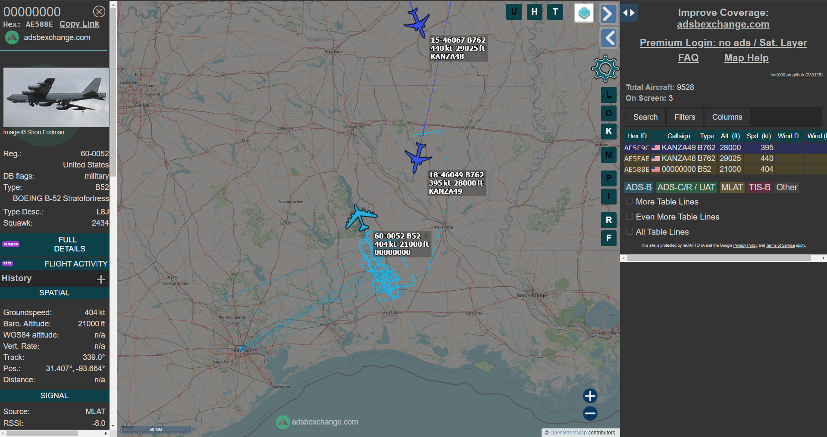Toggle the L labels button
827x437 pixels.
[609, 95]
